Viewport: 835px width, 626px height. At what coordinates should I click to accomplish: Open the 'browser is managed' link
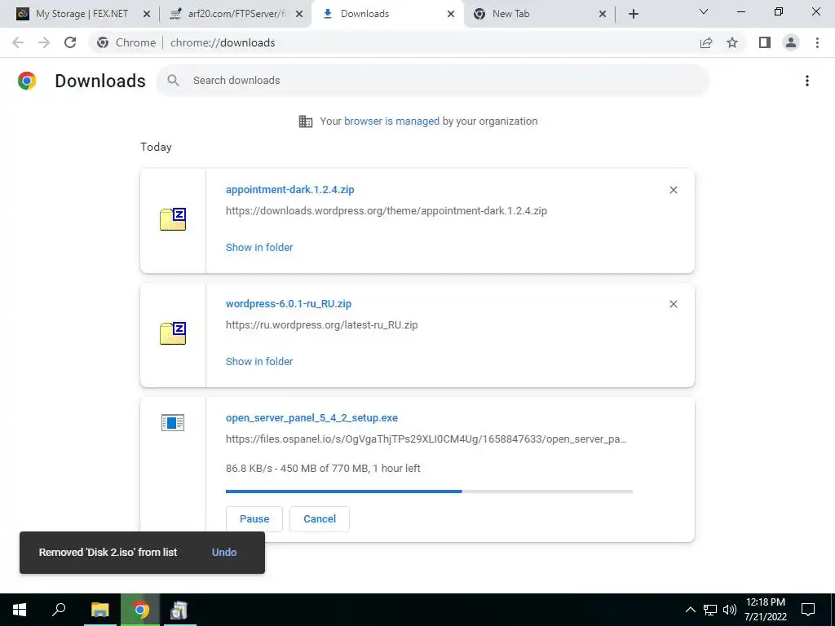click(x=391, y=121)
